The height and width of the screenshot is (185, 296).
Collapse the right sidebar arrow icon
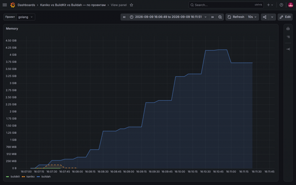pos(288,49)
